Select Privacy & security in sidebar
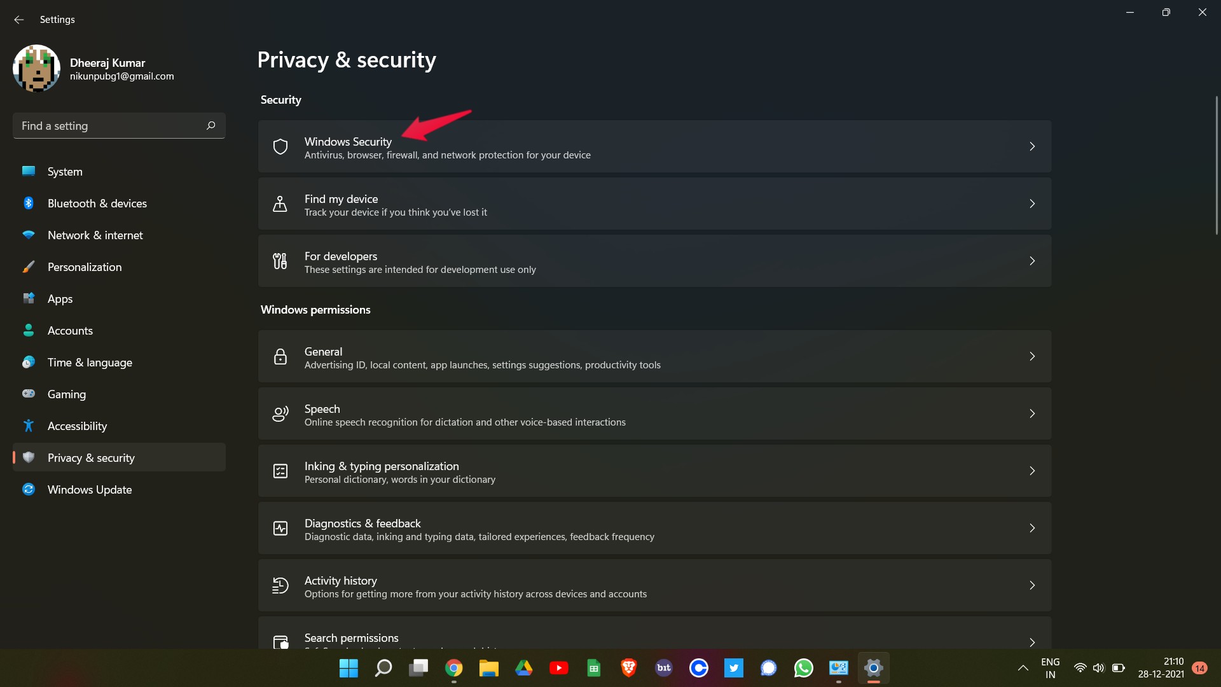 (x=119, y=457)
